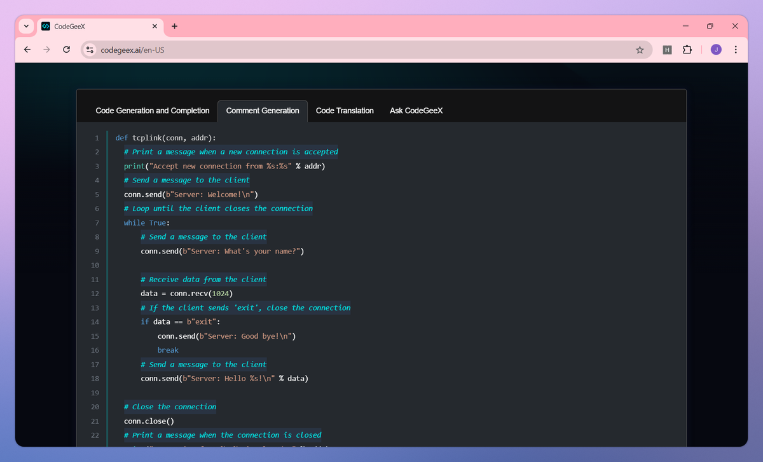Open the Extensions puzzle icon
This screenshot has height=462, width=763.
point(687,50)
